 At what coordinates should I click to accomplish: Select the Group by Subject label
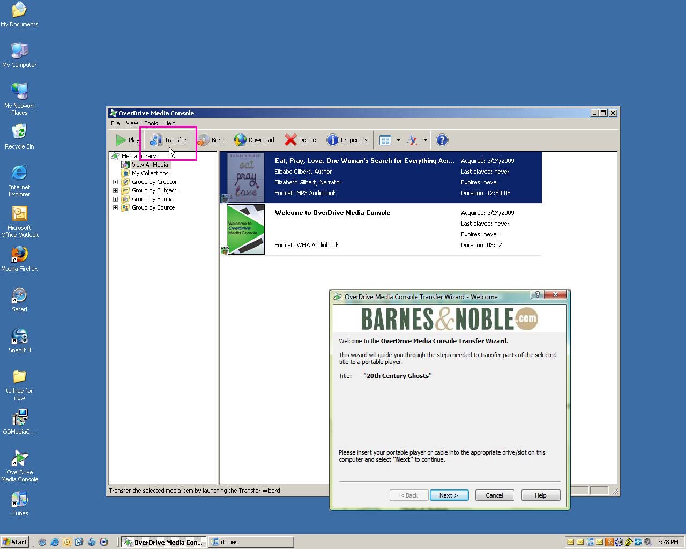click(x=154, y=190)
